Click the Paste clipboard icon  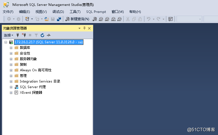coord(140,19)
